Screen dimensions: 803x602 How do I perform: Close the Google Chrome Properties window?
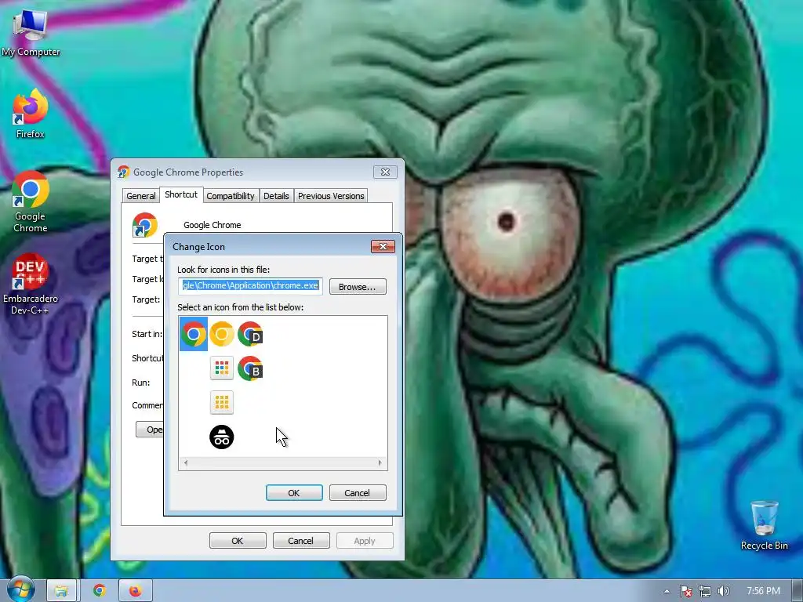click(385, 172)
